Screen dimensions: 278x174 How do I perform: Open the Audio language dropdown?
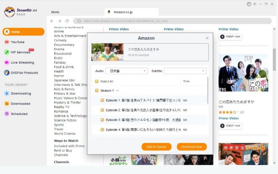pyautogui.click(x=127, y=71)
